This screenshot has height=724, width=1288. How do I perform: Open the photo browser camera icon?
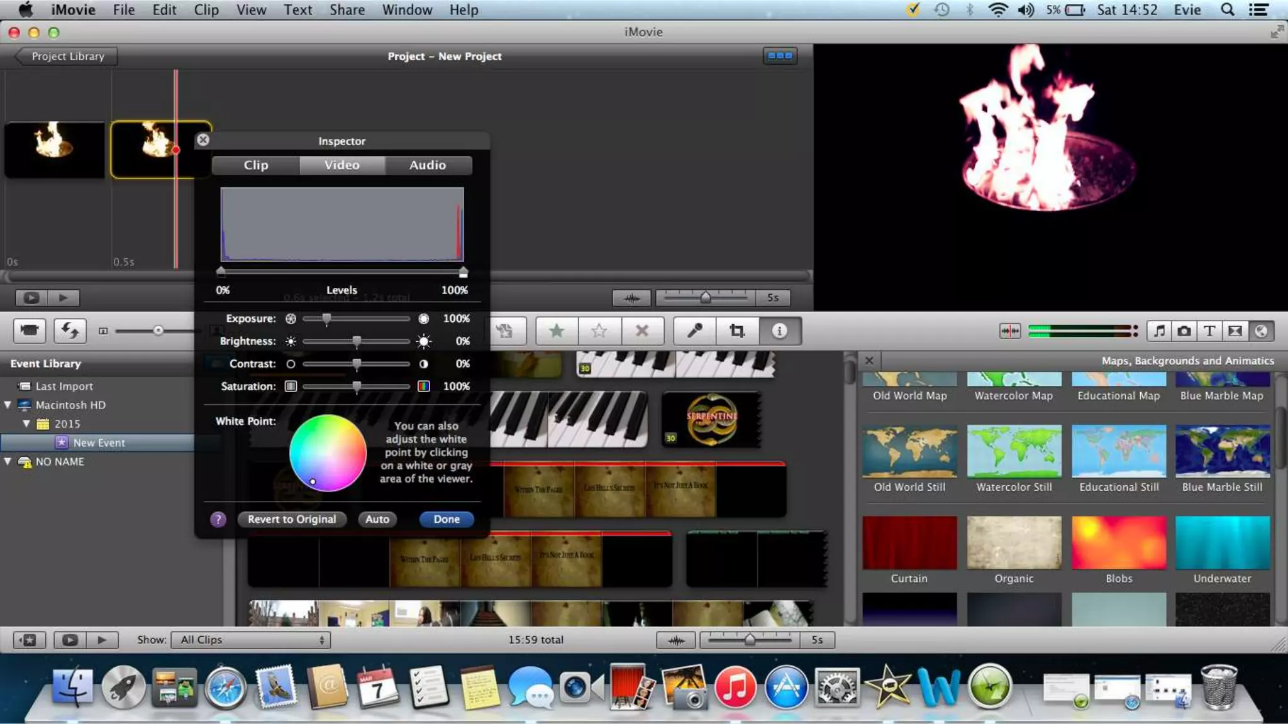point(1184,331)
